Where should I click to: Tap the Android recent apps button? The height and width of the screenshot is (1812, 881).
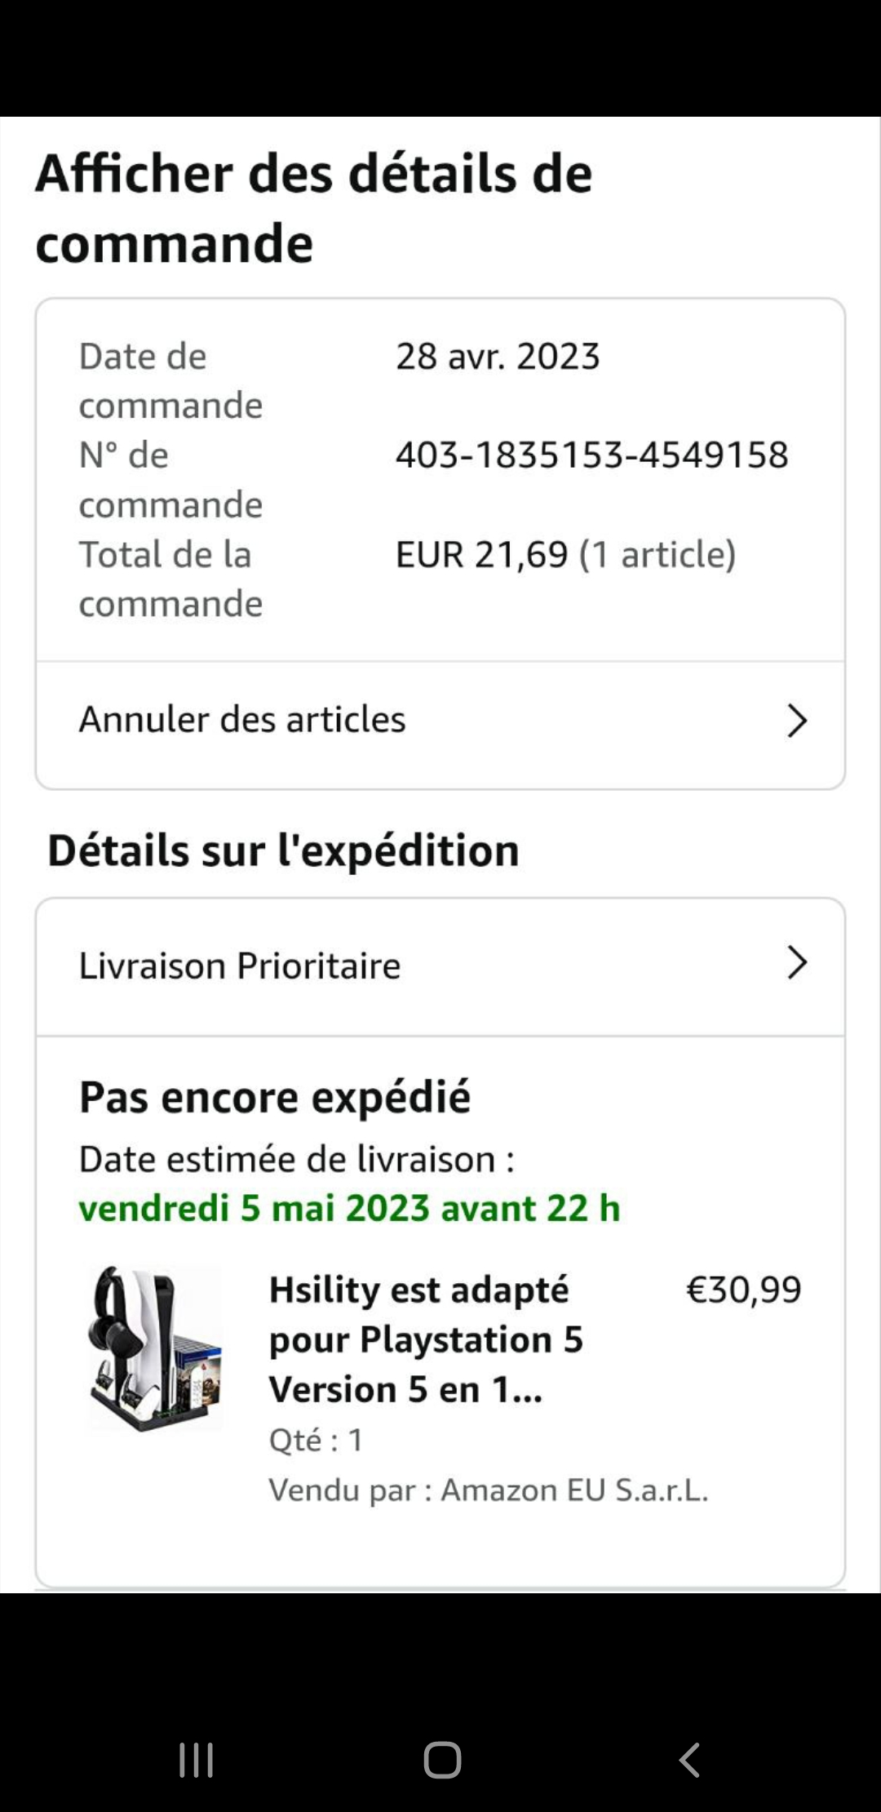[196, 1760]
